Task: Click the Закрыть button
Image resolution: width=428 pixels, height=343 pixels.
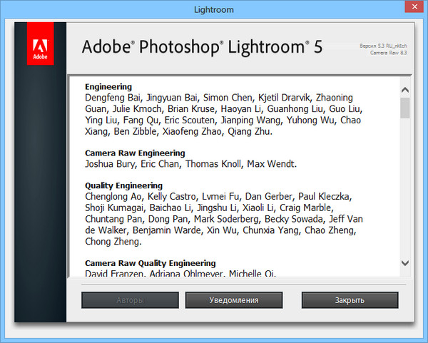Action: (350, 300)
